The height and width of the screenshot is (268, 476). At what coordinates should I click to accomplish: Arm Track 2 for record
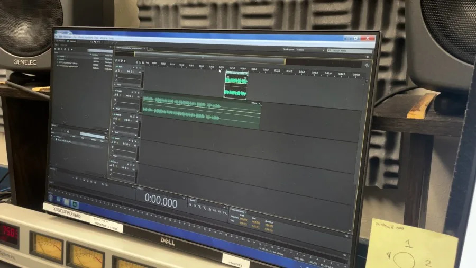139,93
